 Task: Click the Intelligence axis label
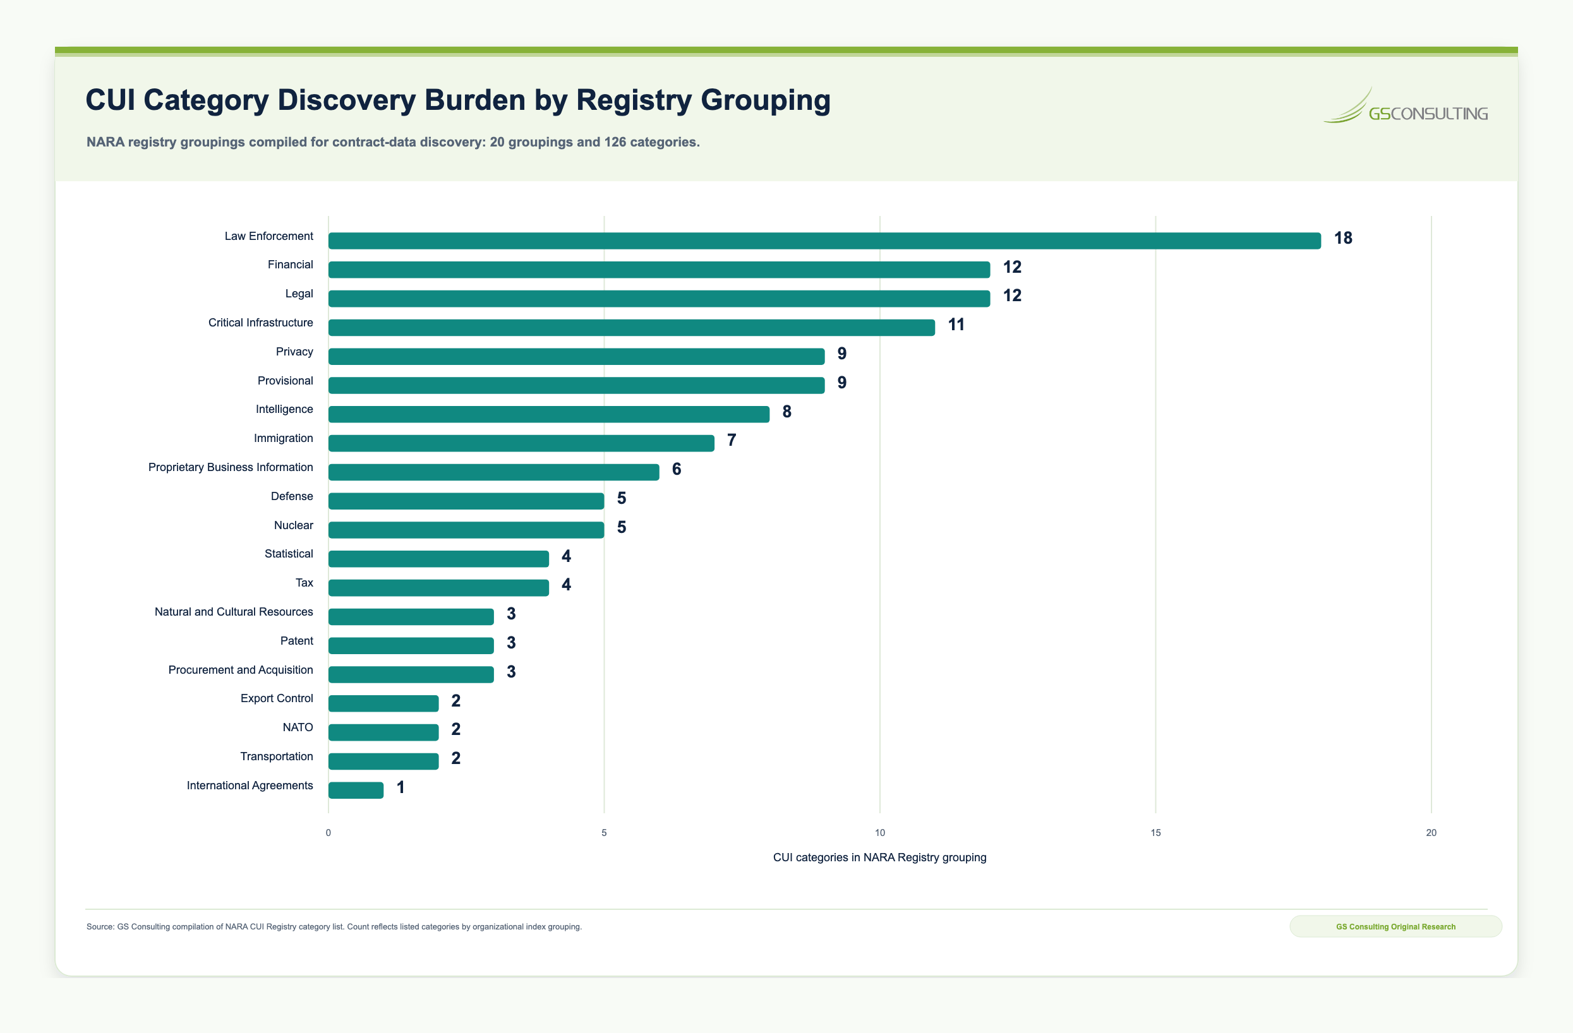click(x=284, y=410)
